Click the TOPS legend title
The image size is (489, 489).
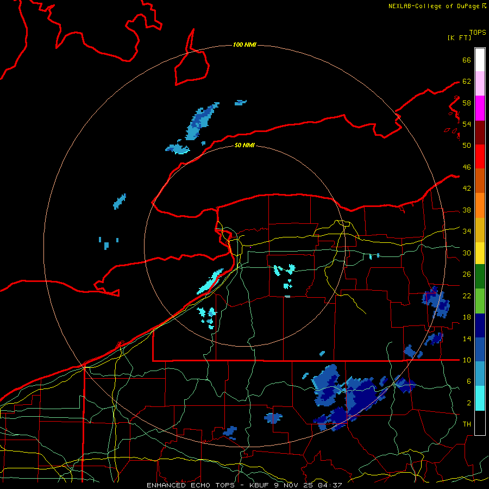pos(478,32)
